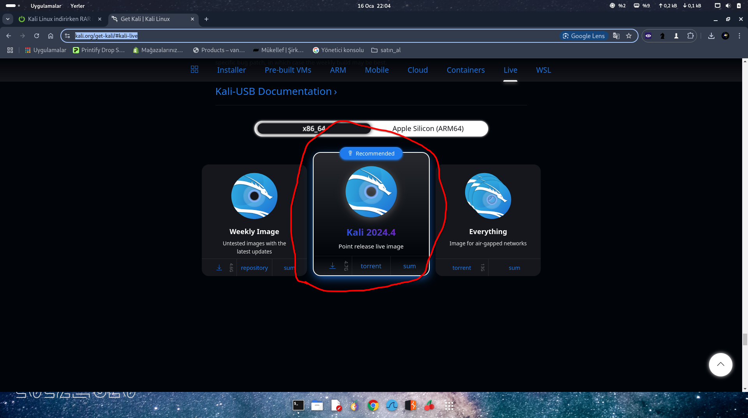Open Chrome's three-dot menu
Viewport: 748px width, 418px height.
pyautogui.click(x=739, y=36)
